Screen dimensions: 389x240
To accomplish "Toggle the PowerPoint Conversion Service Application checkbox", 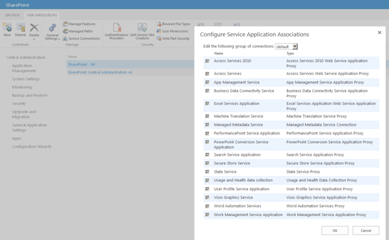I will pos(207,142).
